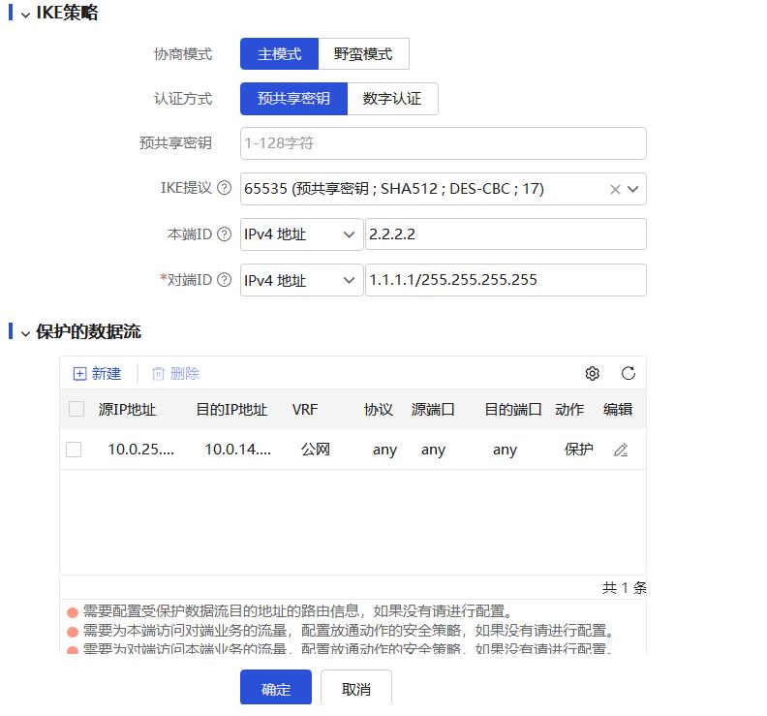
Task: Click the 目的端口 column header
Action: coord(512,409)
